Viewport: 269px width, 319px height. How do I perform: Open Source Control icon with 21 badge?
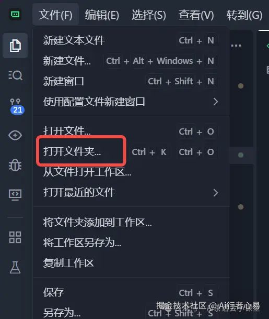[x=17, y=106]
